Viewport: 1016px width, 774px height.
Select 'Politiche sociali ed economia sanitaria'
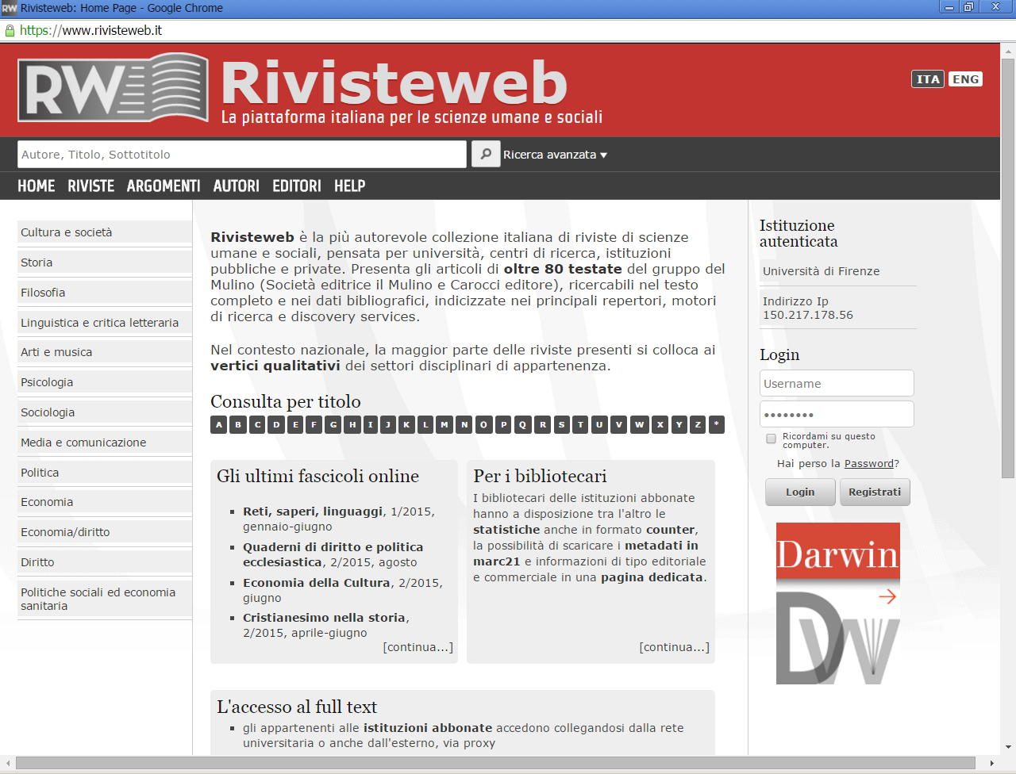coord(105,599)
